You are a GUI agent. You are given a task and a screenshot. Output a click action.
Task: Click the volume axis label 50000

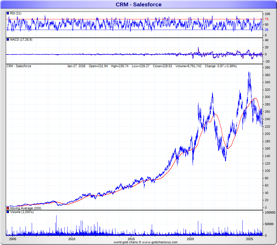269,224
